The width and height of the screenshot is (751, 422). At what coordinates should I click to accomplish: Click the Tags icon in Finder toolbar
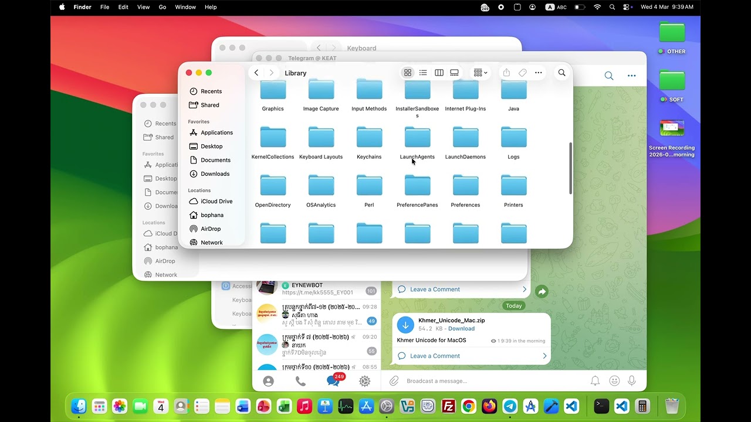coord(522,73)
